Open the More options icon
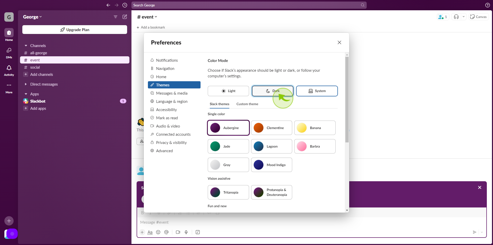 point(9,85)
